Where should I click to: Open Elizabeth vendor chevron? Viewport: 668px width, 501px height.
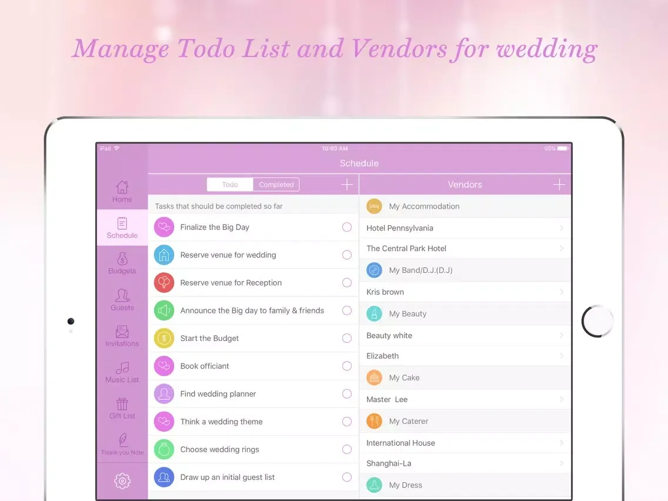coord(562,356)
